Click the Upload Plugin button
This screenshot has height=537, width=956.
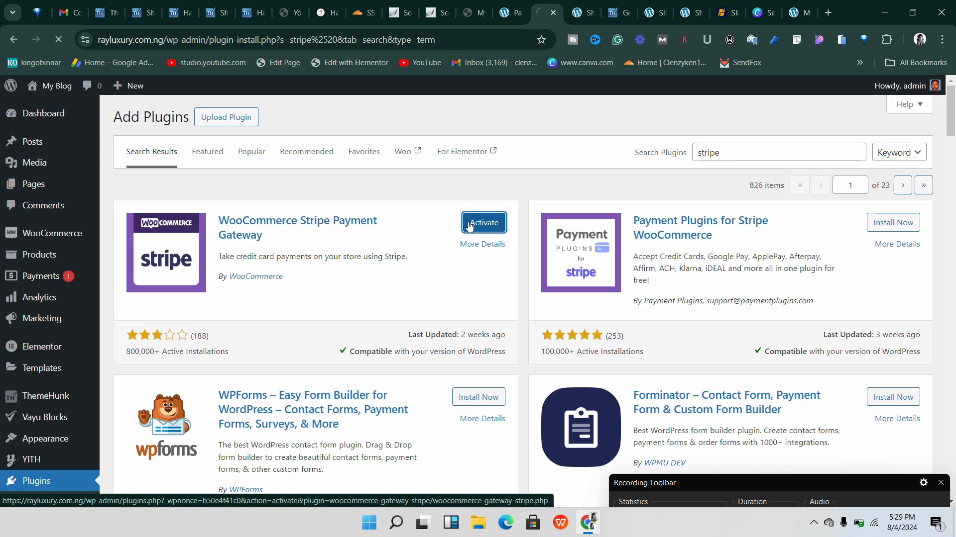tap(226, 117)
